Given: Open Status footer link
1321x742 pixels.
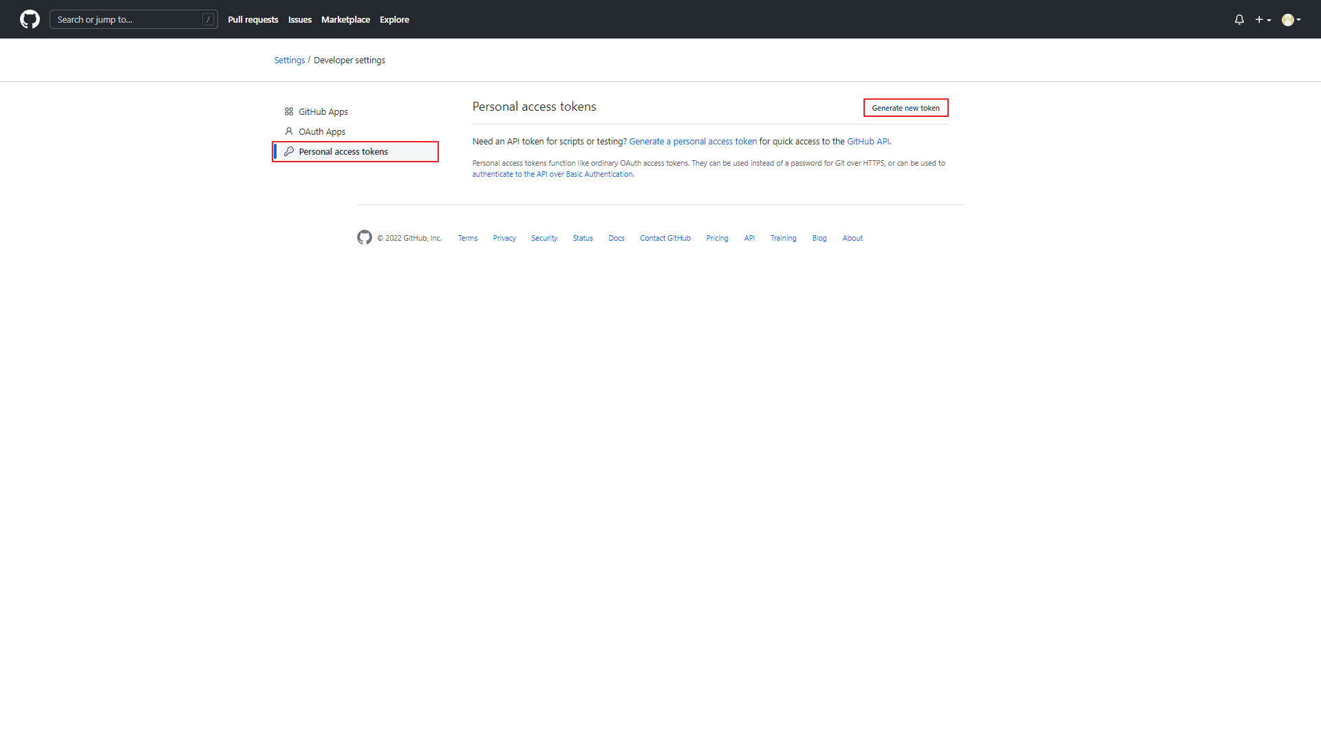Looking at the screenshot, I should click(583, 238).
